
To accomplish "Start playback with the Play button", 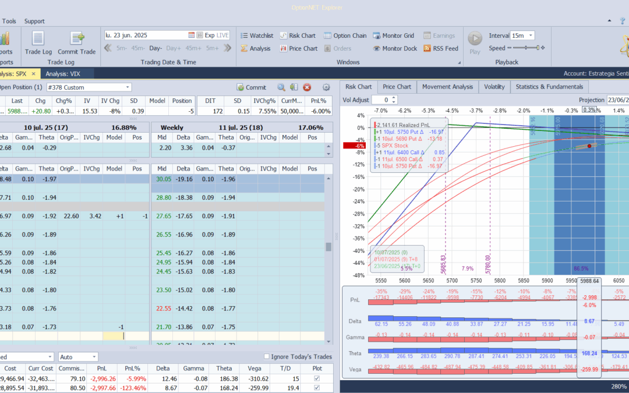I will [475, 43].
